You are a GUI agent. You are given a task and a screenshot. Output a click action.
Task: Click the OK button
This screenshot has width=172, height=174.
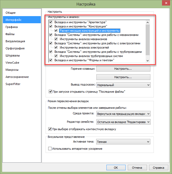116,168
